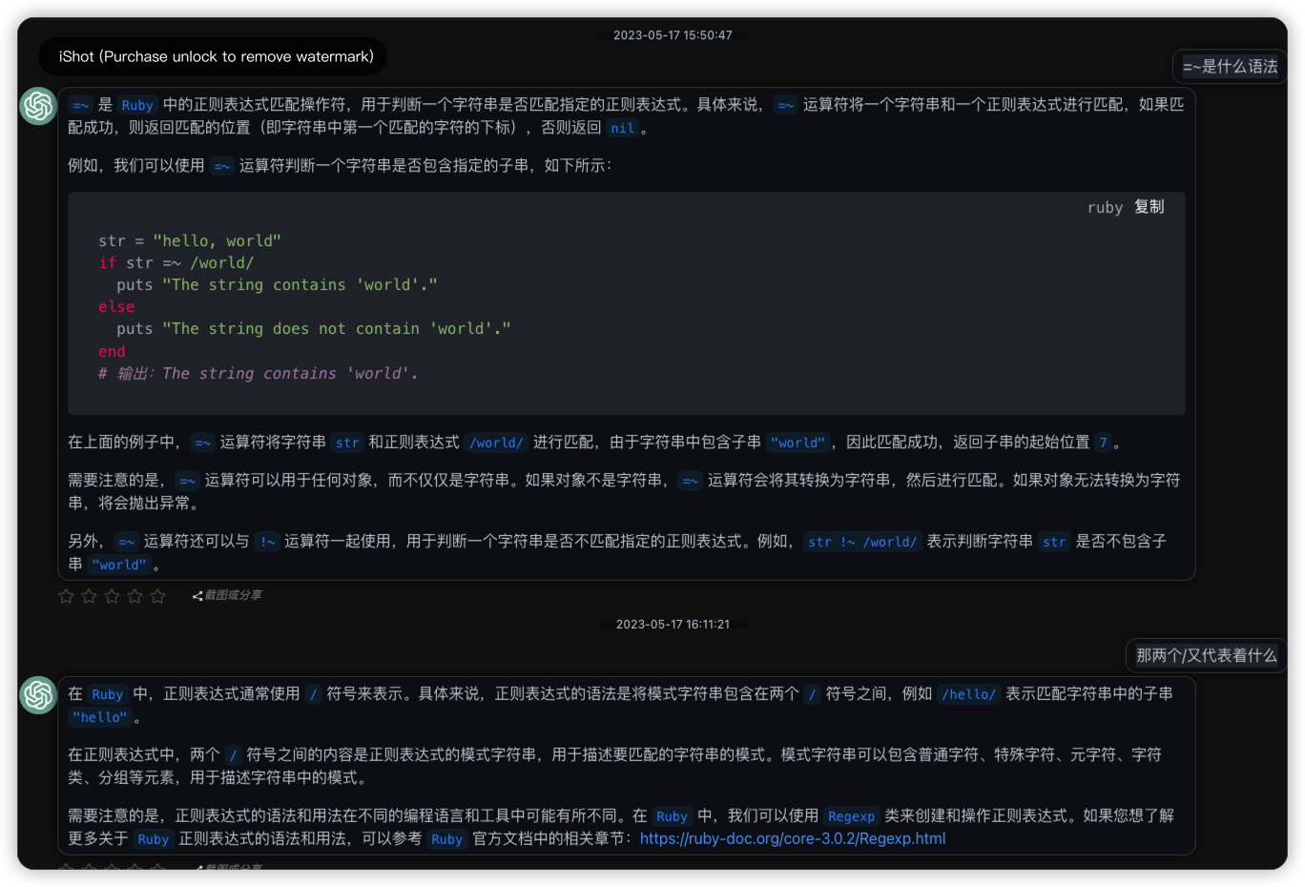Click the share icon under the =~ answer
1305x887 pixels.
(197, 596)
